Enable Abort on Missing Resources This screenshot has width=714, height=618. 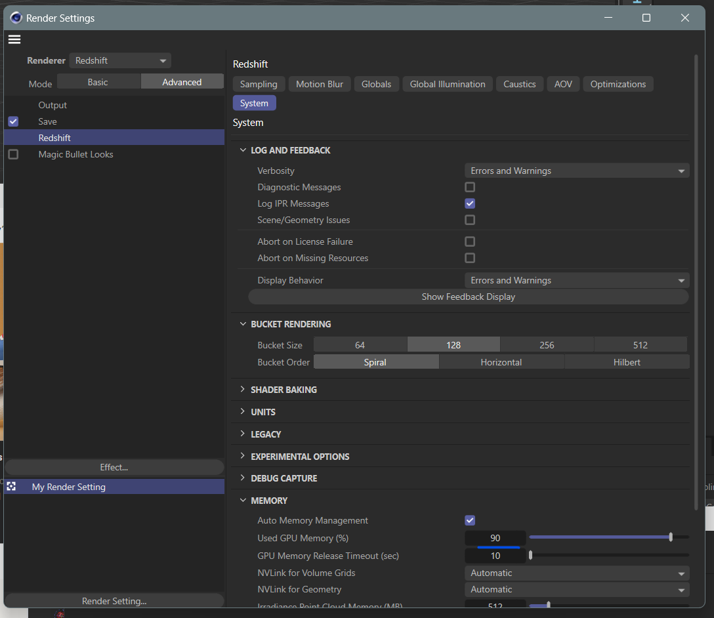470,258
